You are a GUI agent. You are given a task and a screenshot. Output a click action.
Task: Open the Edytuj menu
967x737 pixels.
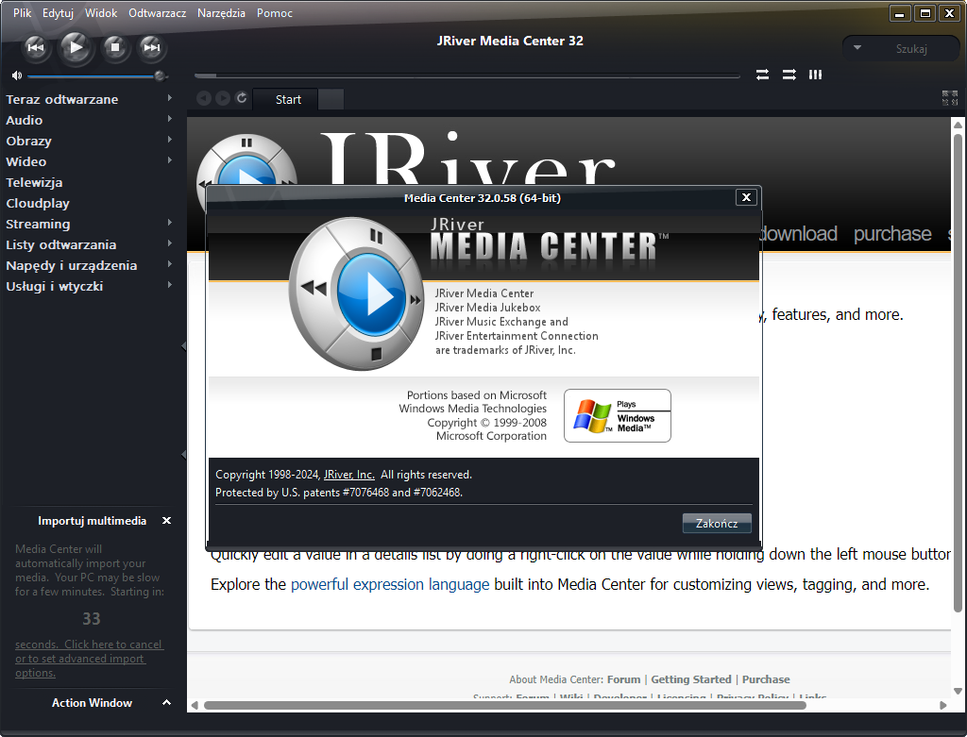coord(58,13)
